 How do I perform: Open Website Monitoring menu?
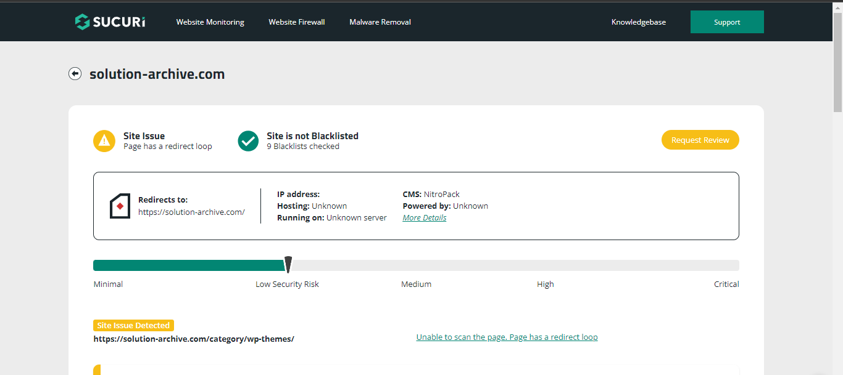pos(210,22)
